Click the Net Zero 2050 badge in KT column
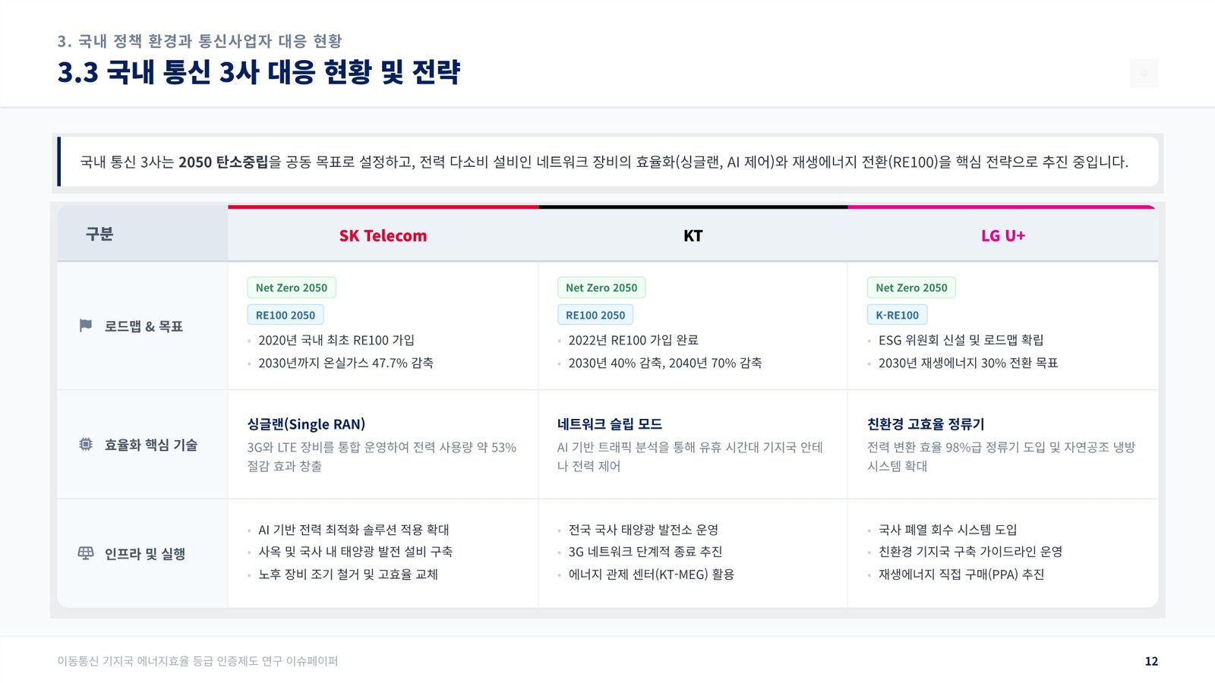This screenshot has width=1215, height=683. (x=601, y=288)
